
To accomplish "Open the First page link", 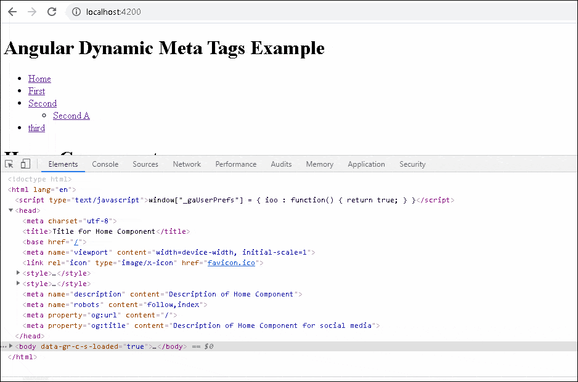I will [36, 91].
